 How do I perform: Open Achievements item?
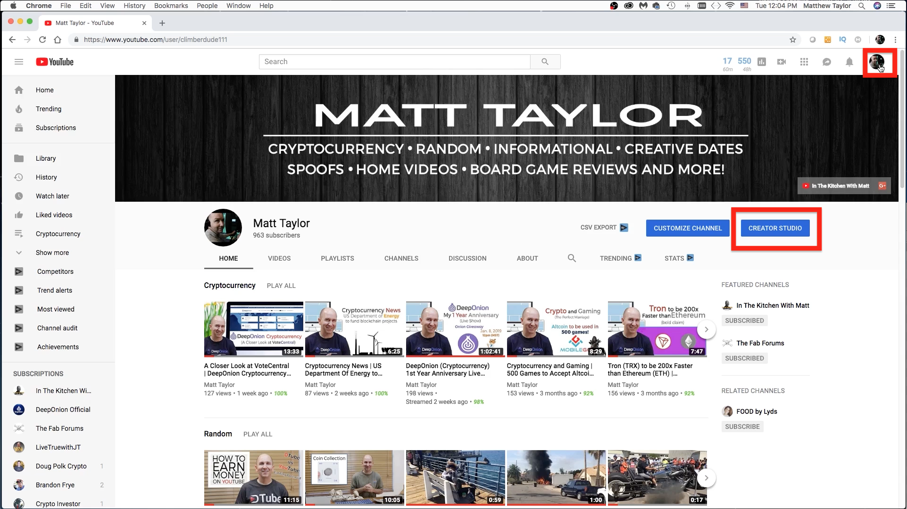(x=58, y=347)
